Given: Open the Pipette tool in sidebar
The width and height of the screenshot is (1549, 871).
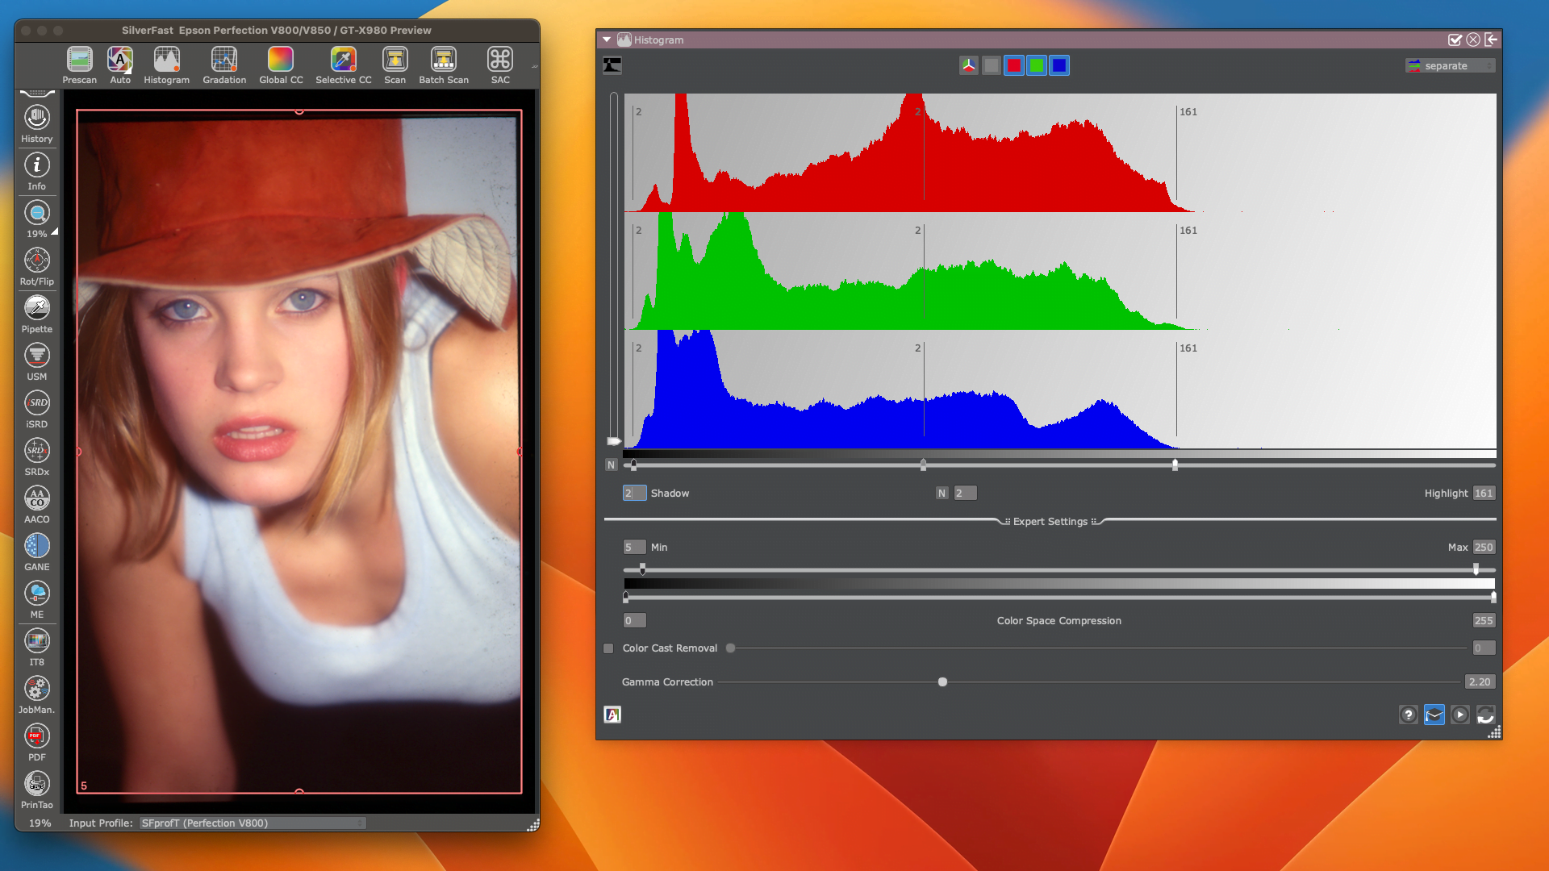Looking at the screenshot, I should 36,309.
